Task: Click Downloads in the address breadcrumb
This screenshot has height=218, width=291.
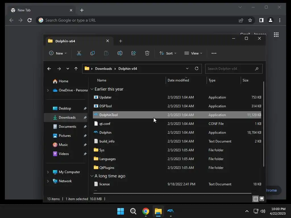Action: click(103, 69)
